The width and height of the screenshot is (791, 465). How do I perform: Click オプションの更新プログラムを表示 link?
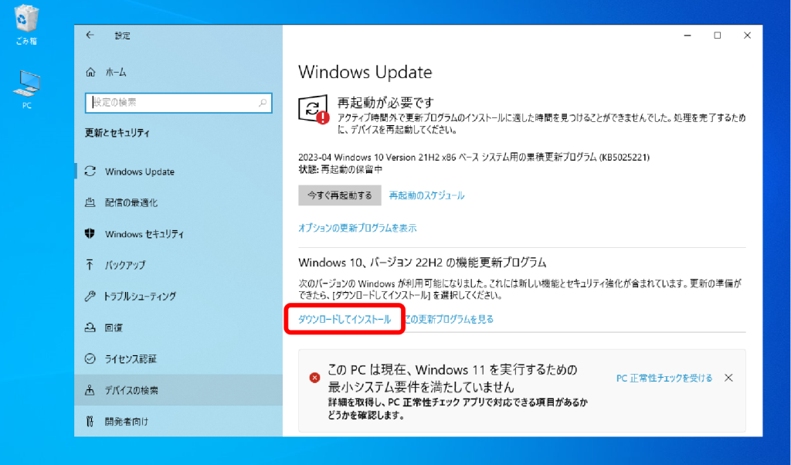(x=358, y=228)
